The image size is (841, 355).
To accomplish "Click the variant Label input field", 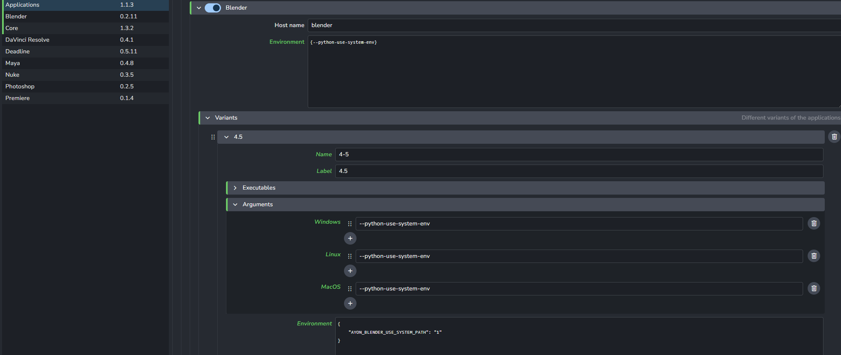I will 579,171.
